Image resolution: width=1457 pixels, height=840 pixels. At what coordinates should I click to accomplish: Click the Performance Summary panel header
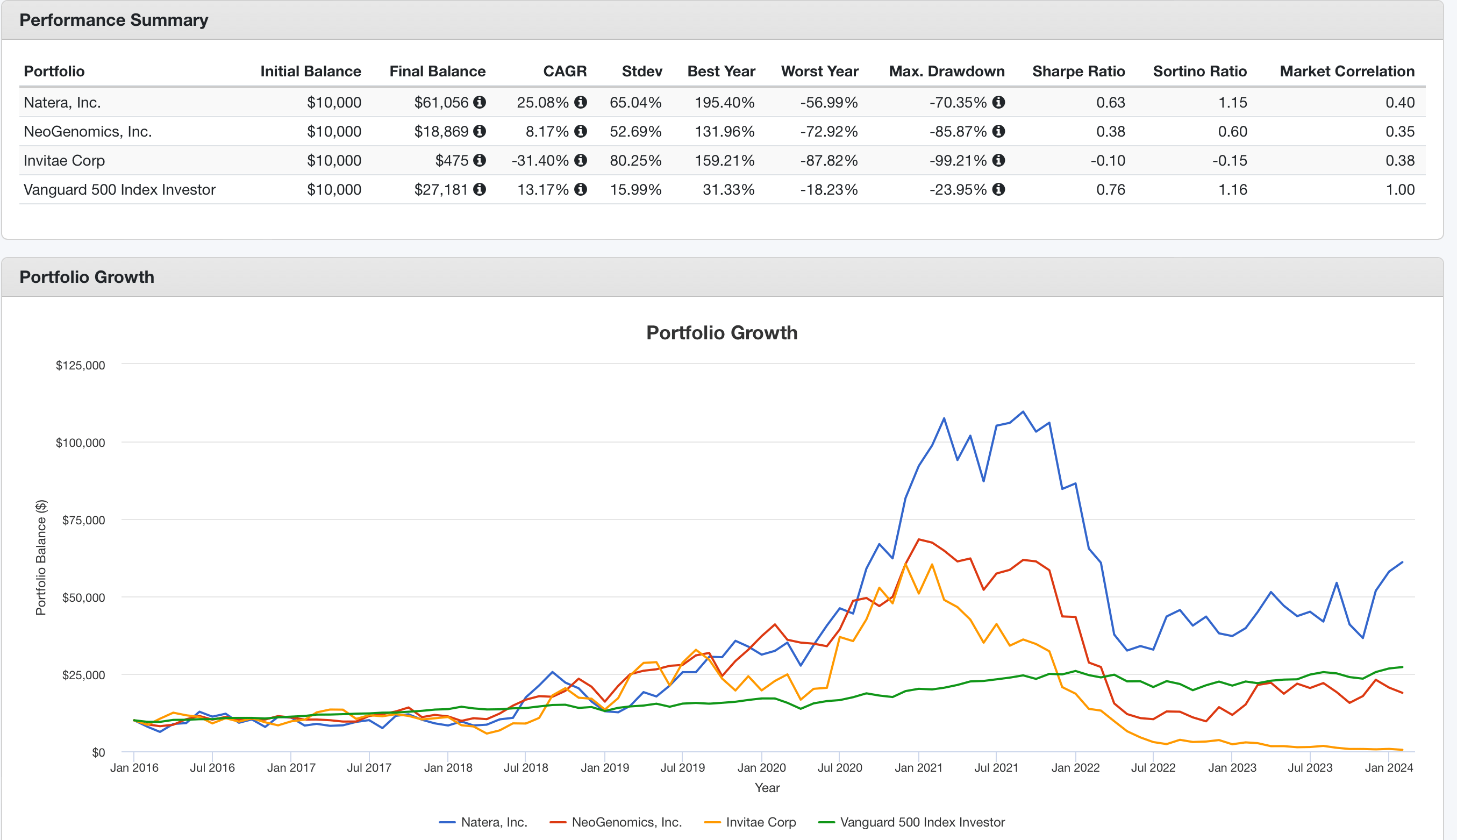(x=113, y=20)
